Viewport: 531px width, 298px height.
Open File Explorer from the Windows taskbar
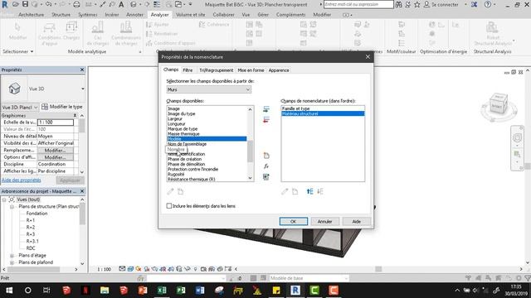click(x=105, y=291)
